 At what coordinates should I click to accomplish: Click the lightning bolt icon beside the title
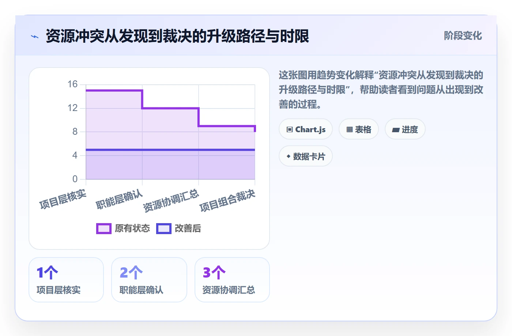tap(35, 37)
